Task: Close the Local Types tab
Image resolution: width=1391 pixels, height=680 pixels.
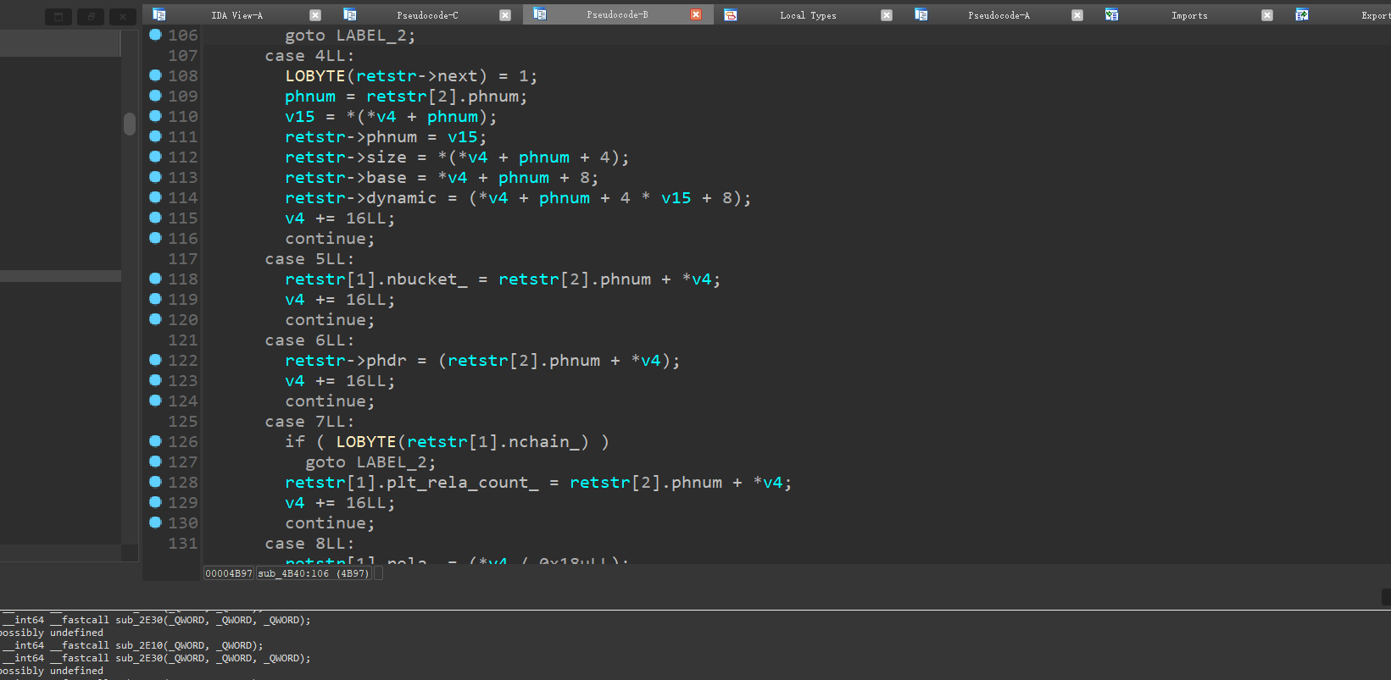Action: coord(887,15)
